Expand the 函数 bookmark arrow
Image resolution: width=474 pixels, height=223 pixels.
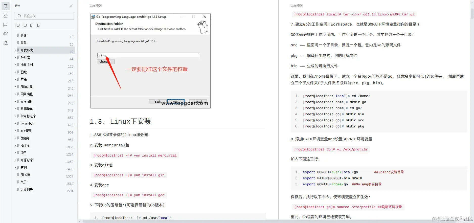(x=15, y=72)
